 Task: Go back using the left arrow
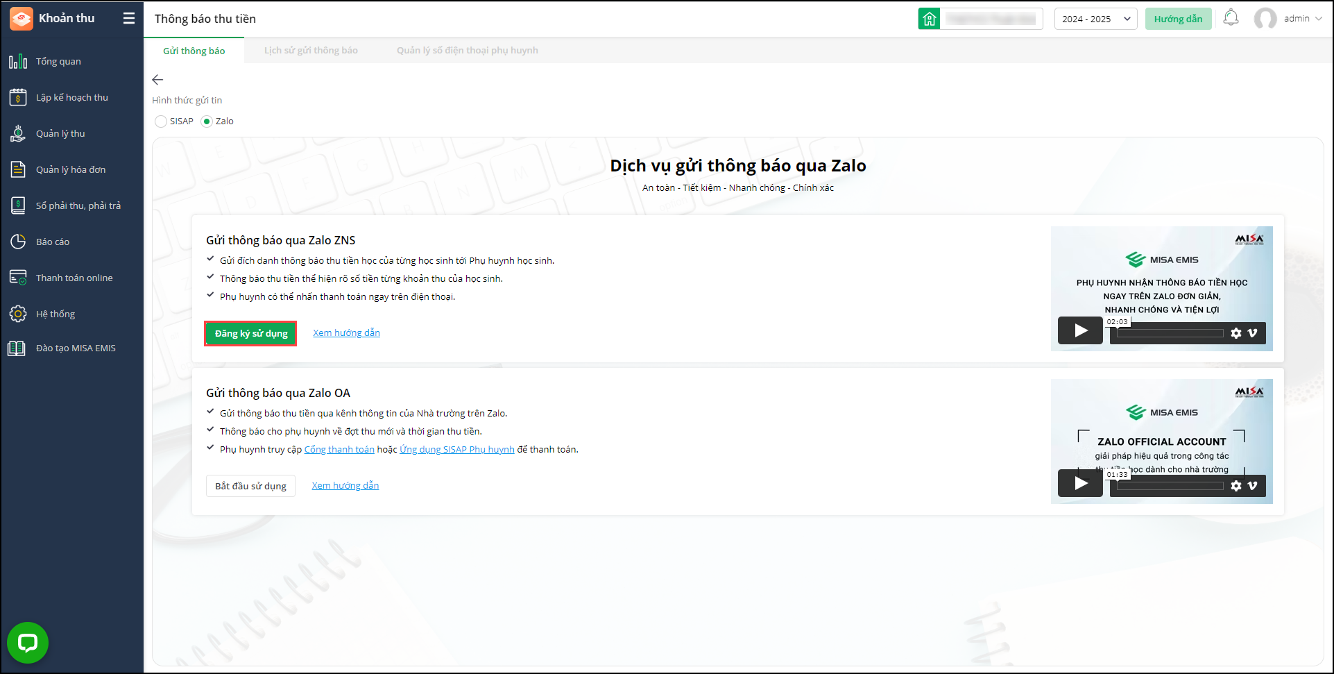pos(157,80)
